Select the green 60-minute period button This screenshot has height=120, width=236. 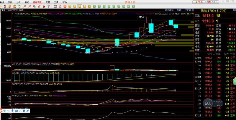pos(119,6)
